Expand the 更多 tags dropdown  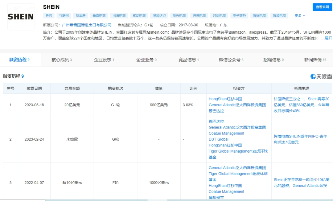click(300, 16)
